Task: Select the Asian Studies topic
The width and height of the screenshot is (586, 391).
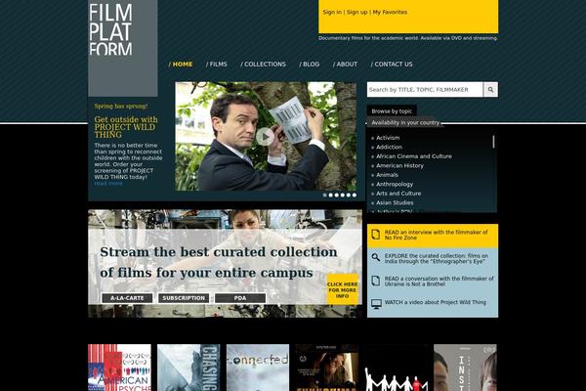Action: tap(395, 202)
